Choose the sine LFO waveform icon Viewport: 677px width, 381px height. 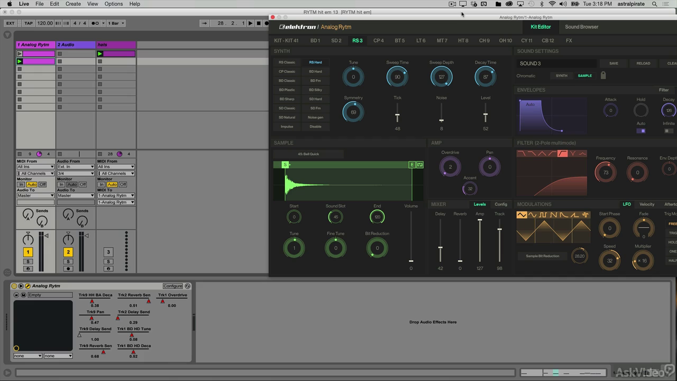[x=533, y=215]
